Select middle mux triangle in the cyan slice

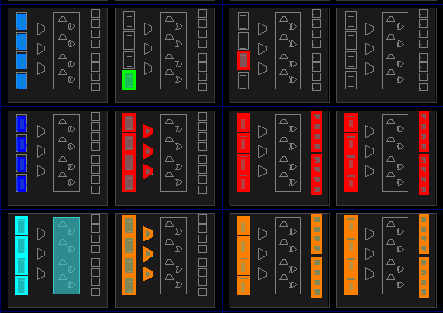click(41, 254)
